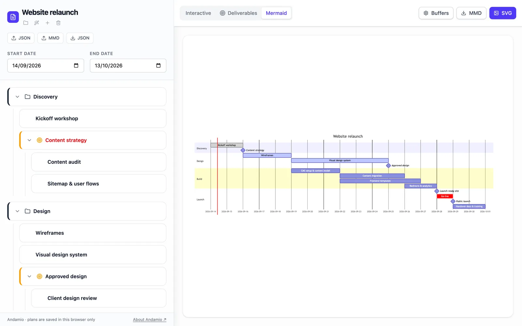Click the purple plan document icon
Viewport: 522px width, 326px height.
[13, 17]
